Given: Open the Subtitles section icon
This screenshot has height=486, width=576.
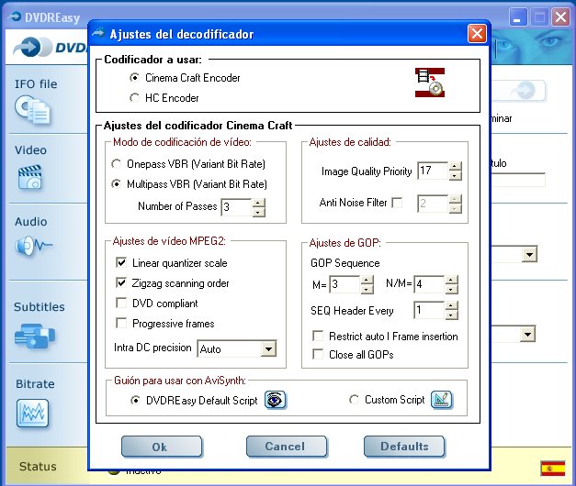Looking at the screenshot, I should pos(35,336).
